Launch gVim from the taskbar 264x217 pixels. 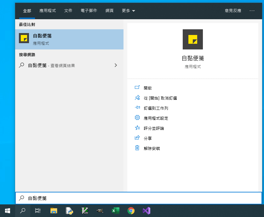[x=85, y=211]
